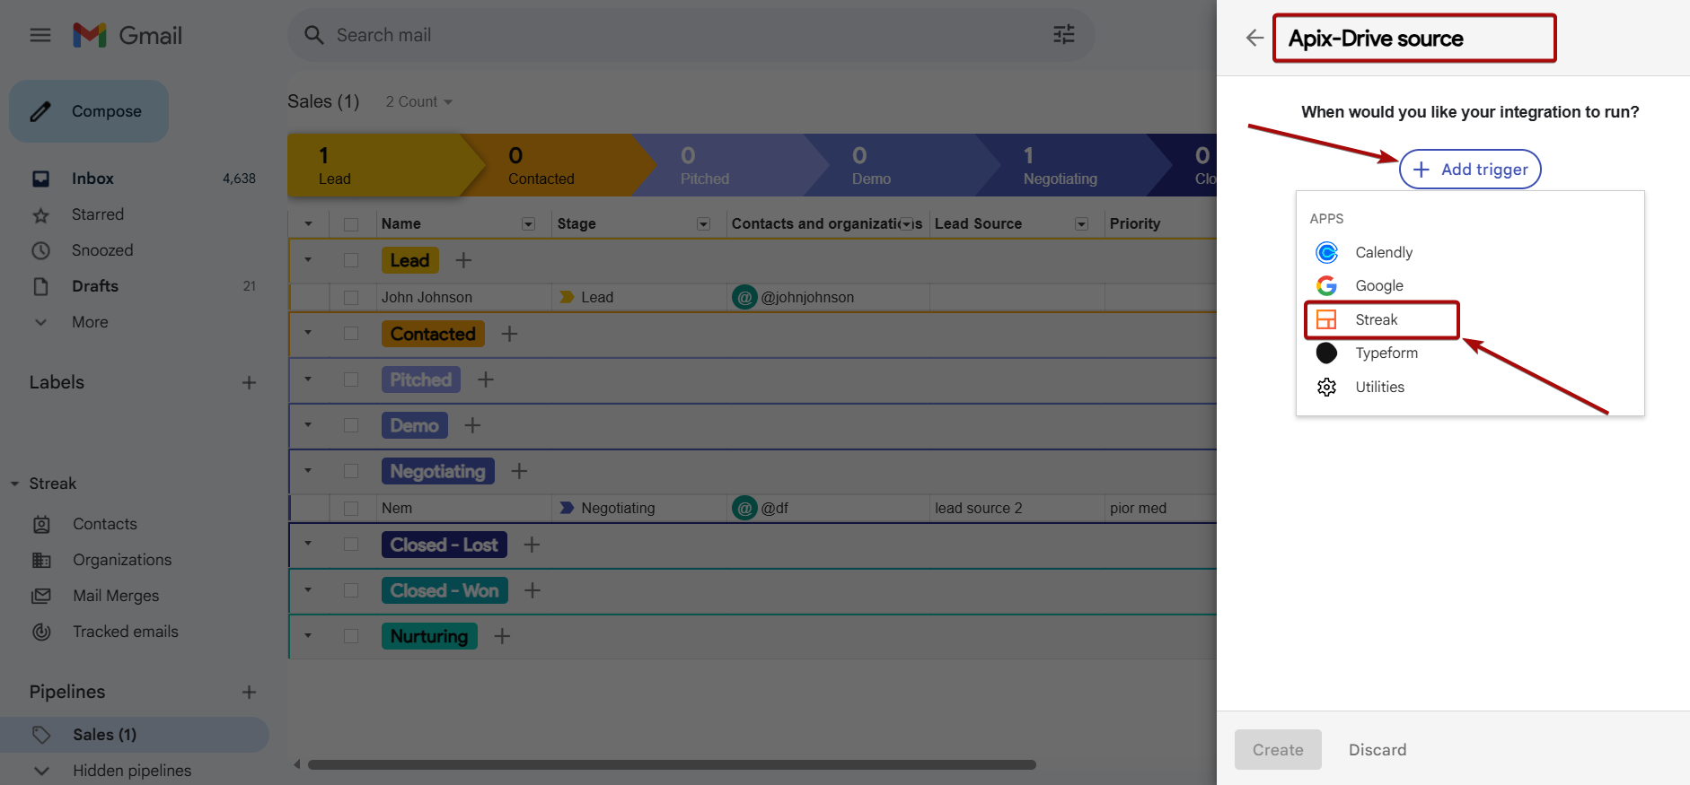This screenshot has width=1690, height=785.
Task: Select Google app icon in list
Action: tap(1326, 285)
